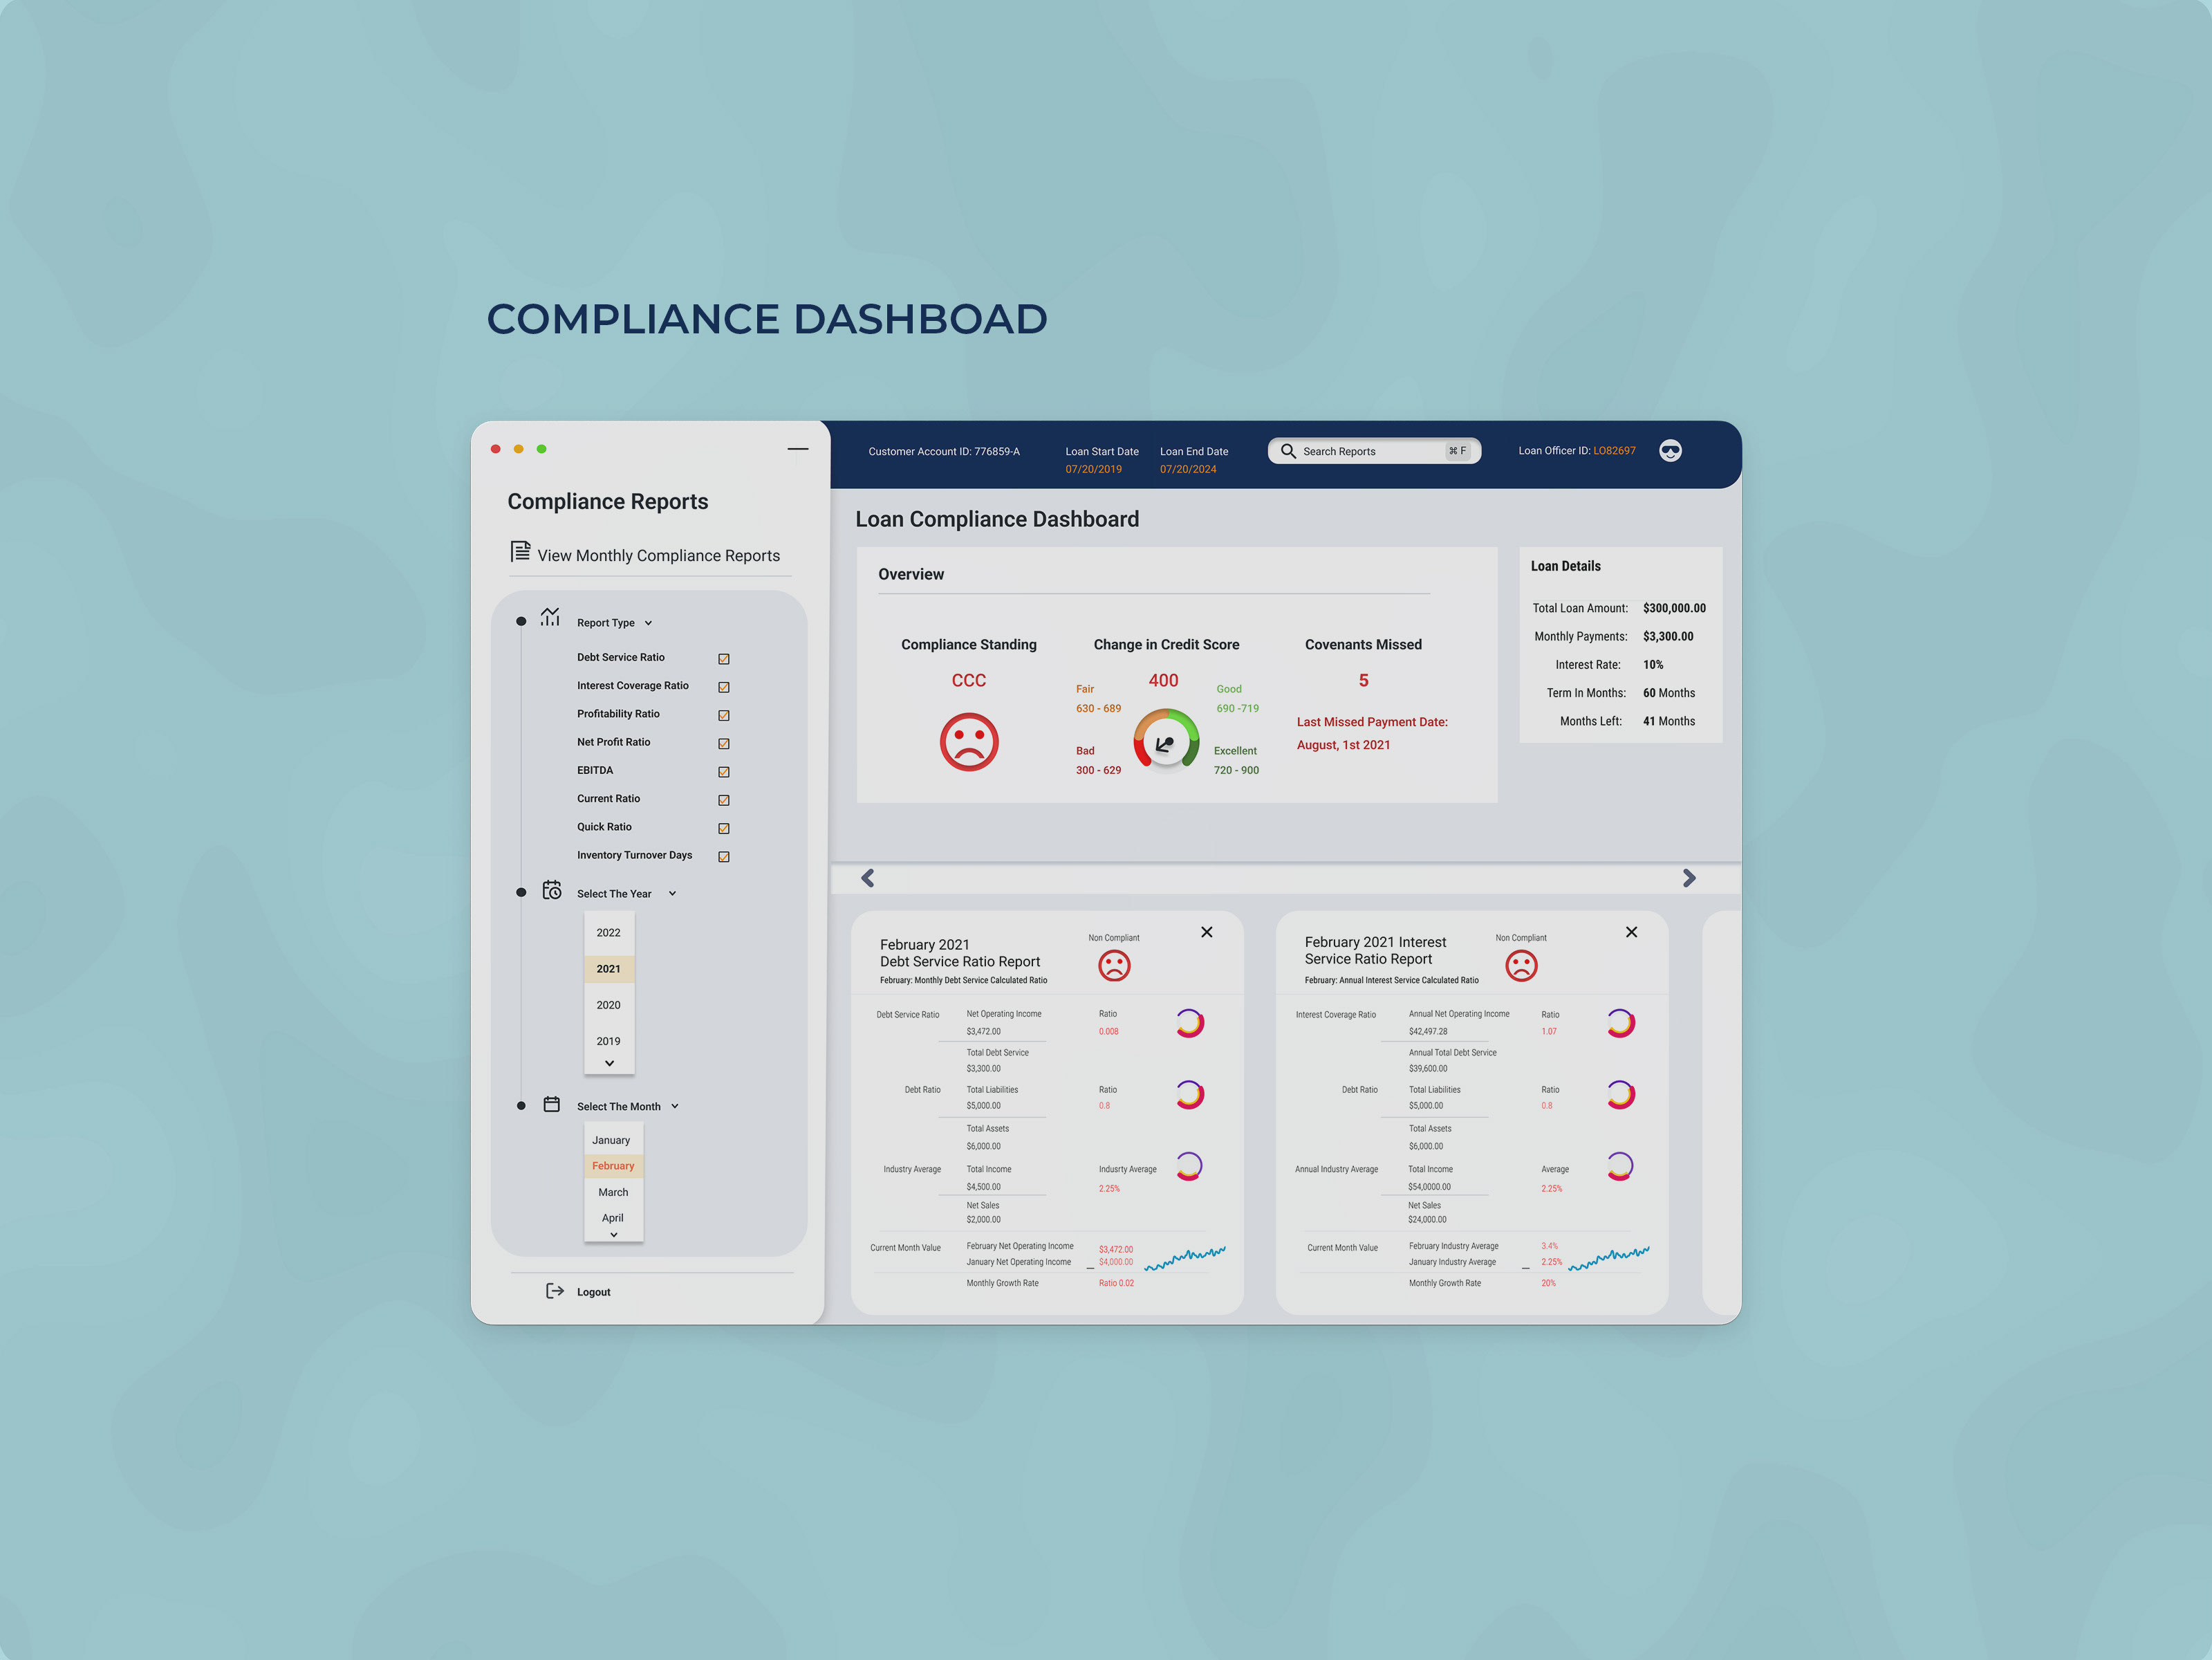2212x1660 pixels.
Task: Open the loan officer avatar icon
Action: click(x=1670, y=451)
